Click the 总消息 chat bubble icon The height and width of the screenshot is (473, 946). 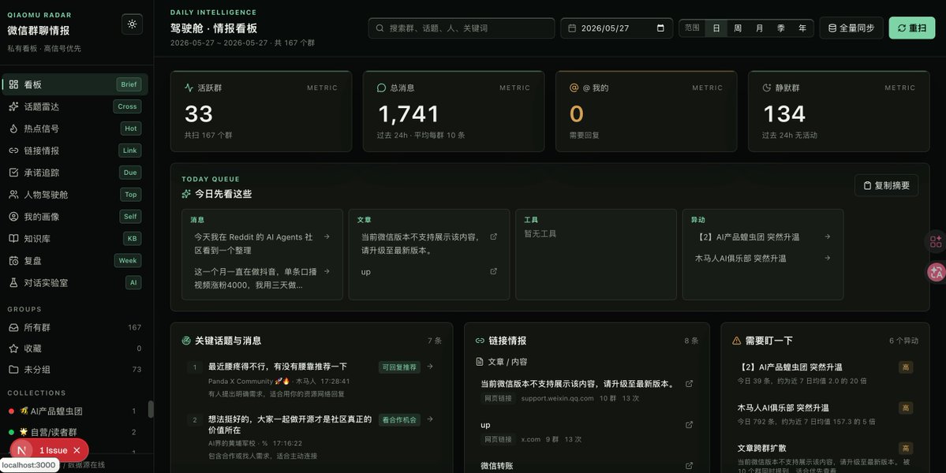[381, 88]
